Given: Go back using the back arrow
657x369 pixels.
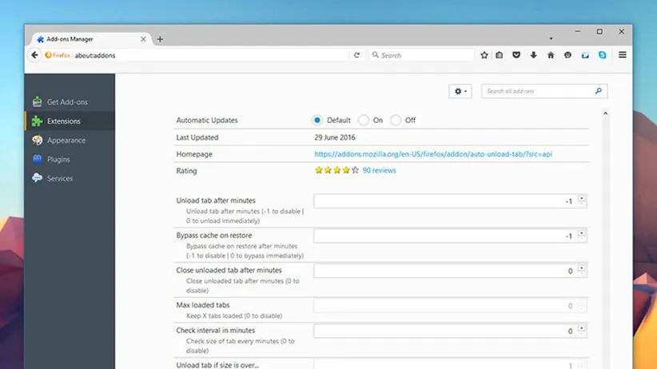Looking at the screenshot, I should (34, 55).
